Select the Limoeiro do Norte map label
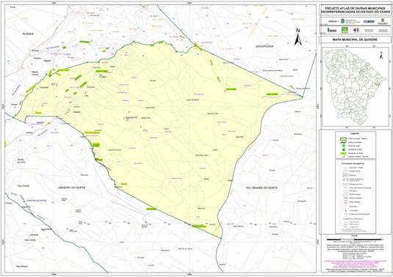The width and height of the screenshot is (393, 277). (71, 188)
